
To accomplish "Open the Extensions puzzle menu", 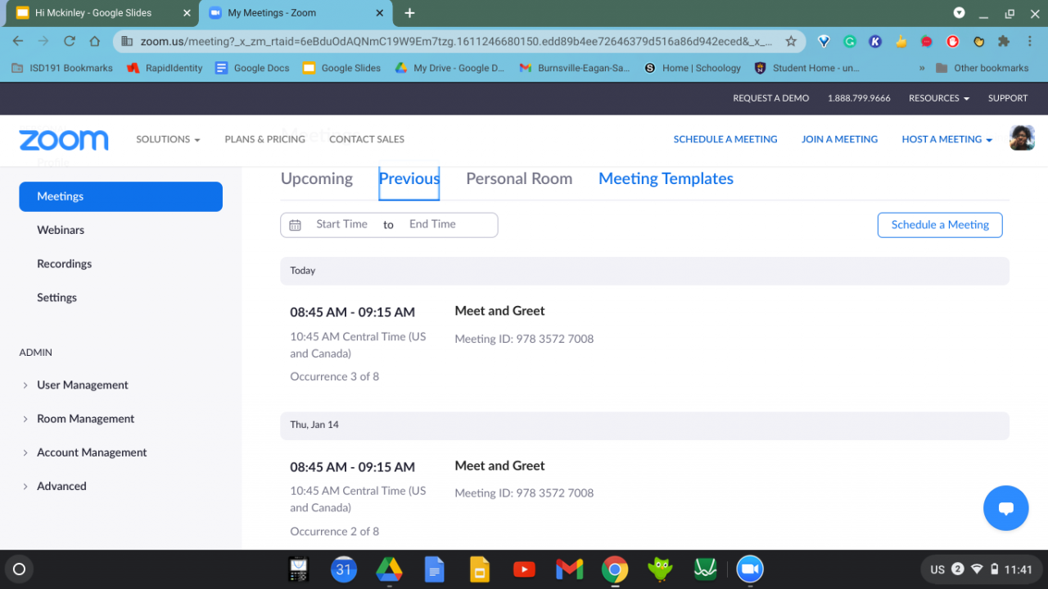I will 1004,41.
